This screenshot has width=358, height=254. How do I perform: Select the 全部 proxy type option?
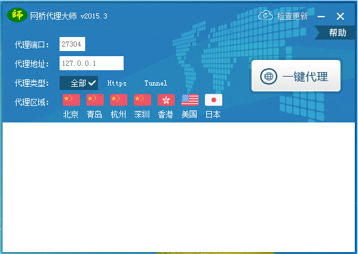[x=79, y=83]
